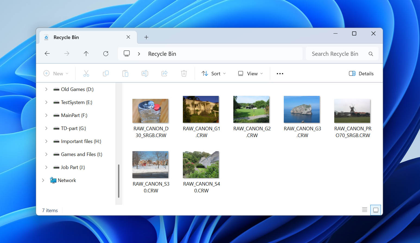Select MainPart (F:) in the sidebar
Image resolution: width=420 pixels, height=243 pixels.
[74, 115]
